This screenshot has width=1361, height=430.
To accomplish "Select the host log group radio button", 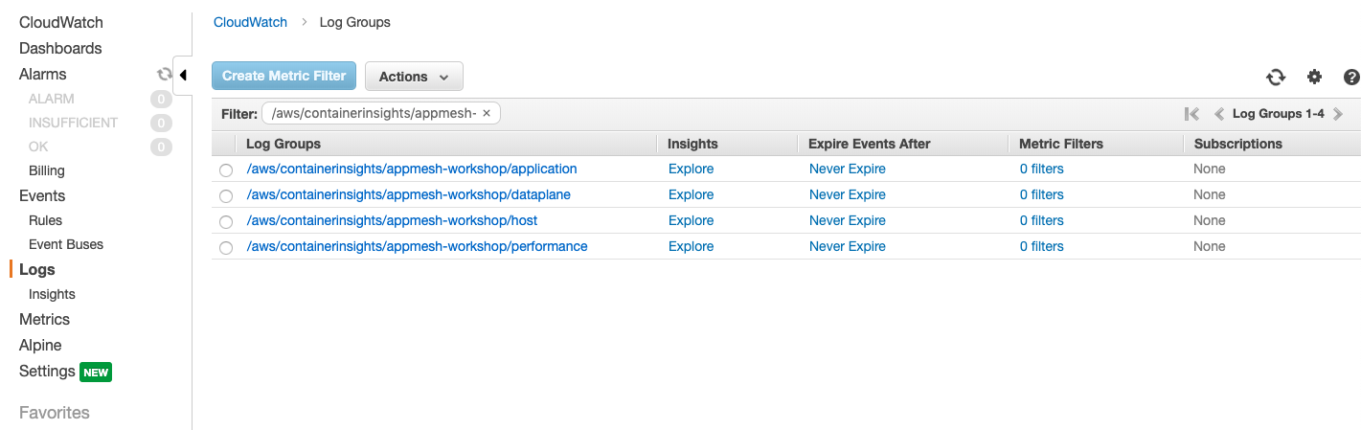I will click(226, 222).
